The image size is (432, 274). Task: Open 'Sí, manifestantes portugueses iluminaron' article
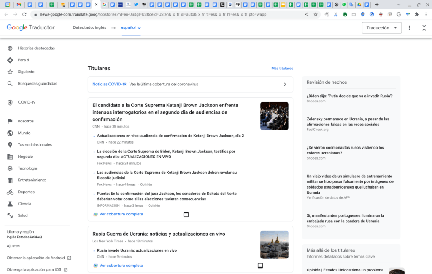click(x=345, y=218)
